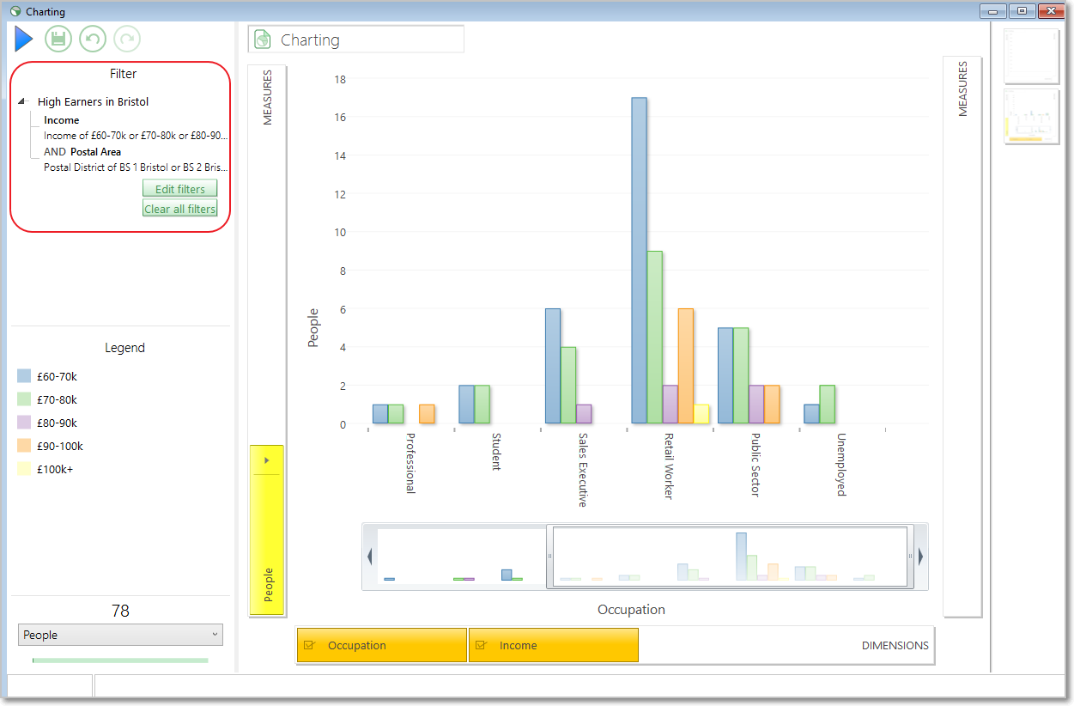
Task: Click the Postal District of BS 1 Bristol description
Action: tap(136, 167)
